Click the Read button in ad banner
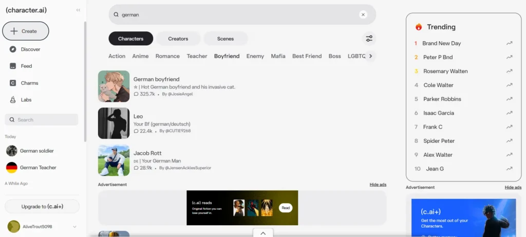 286,208
